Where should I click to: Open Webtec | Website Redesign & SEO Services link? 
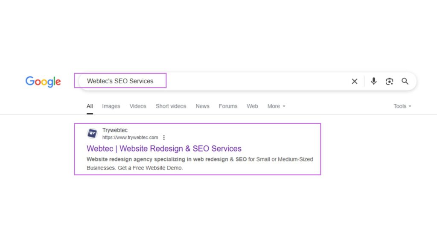click(164, 149)
